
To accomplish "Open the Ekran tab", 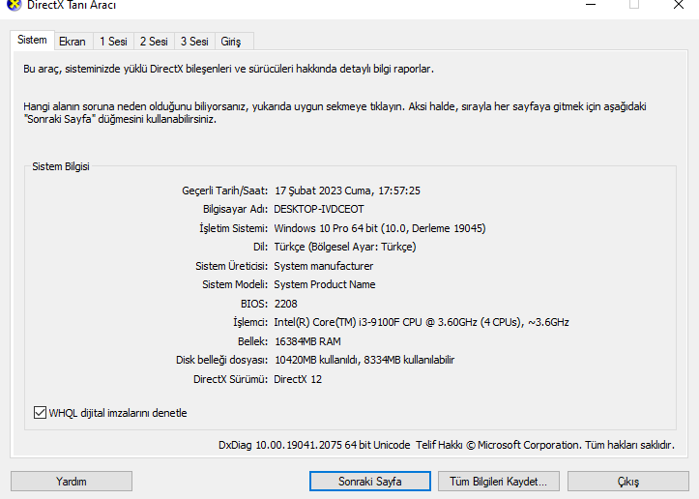I will [73, 42].
